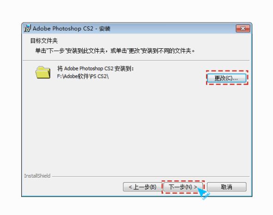The image size is (273, 215).
Task: Click the 目标文件夹 heading
Action: (44, 41)
